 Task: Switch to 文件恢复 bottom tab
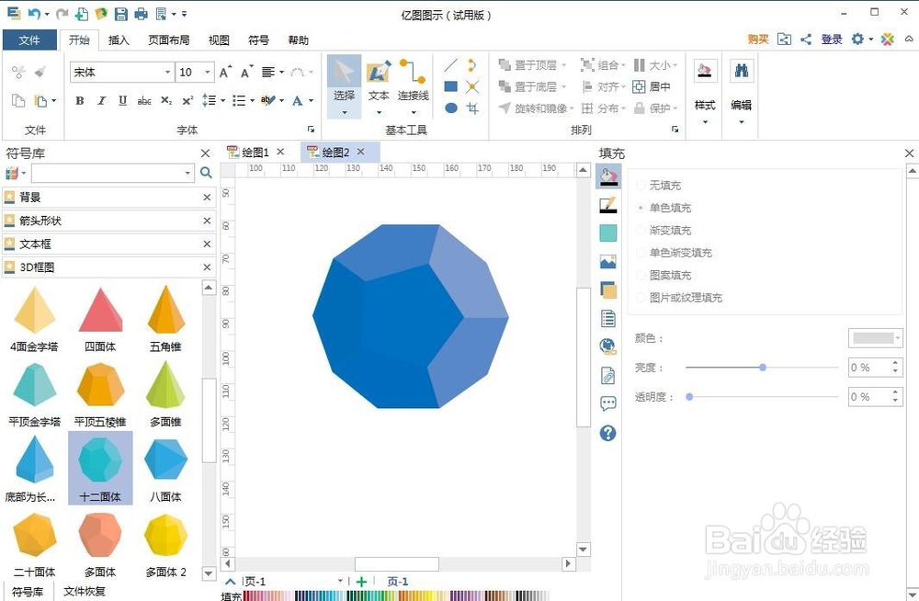pyautogui.click(x=85, y=591)
